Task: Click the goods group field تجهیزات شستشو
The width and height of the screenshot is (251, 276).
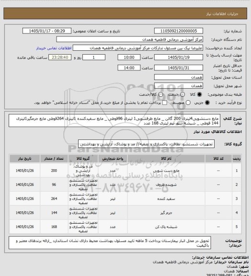Action: click(x=146, y=144)
